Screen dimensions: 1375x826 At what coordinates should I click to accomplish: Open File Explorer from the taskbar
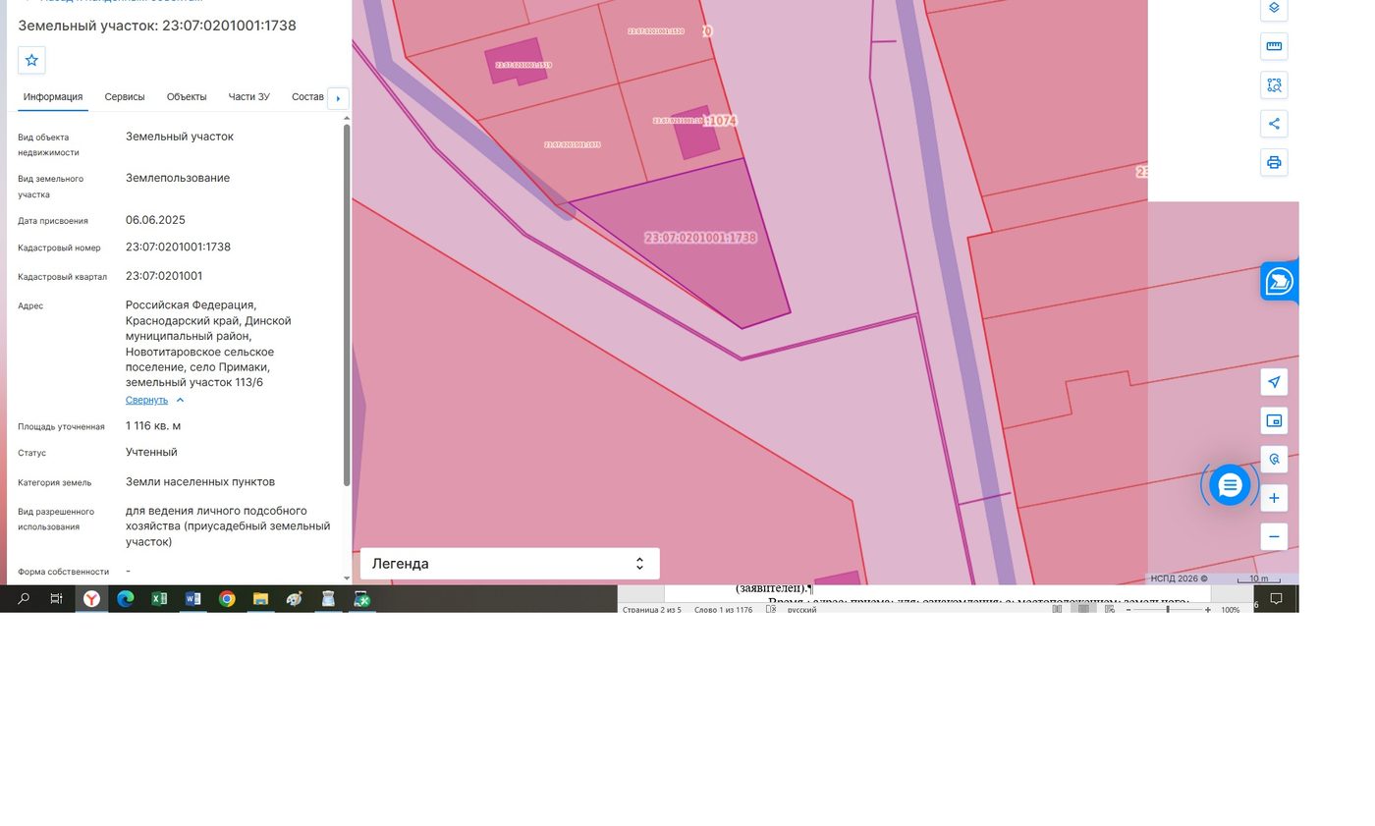[x=260, y=599]
